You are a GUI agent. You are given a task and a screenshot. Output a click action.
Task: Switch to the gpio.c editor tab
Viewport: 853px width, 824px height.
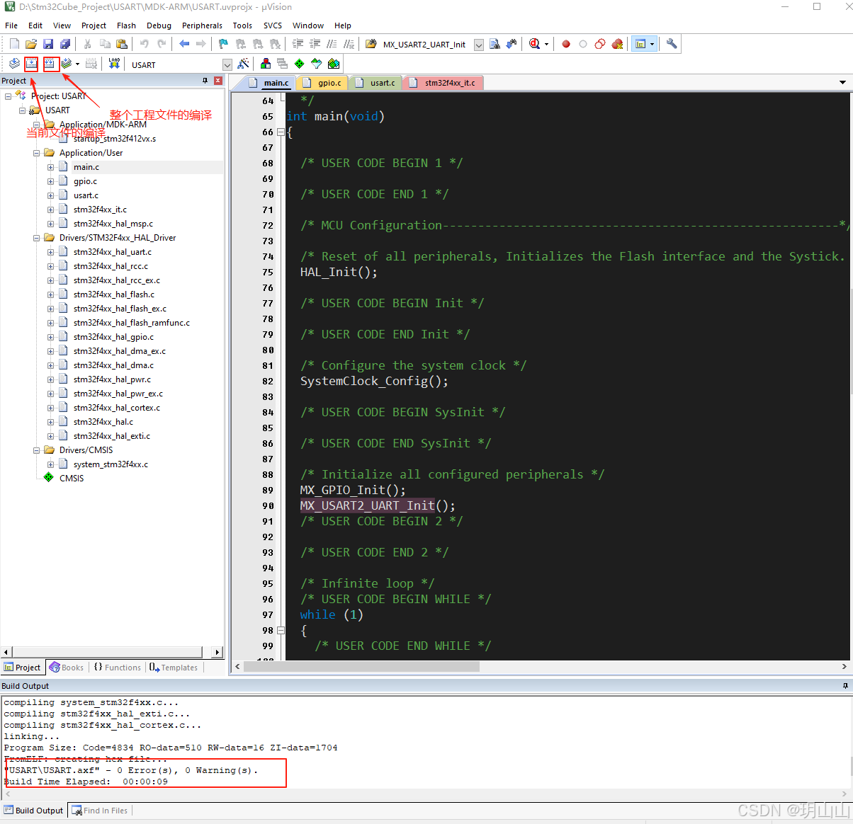(322, 83)
